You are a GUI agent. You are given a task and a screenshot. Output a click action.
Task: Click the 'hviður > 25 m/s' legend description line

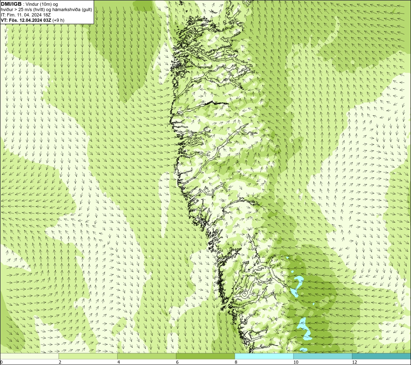pos(46,9)
